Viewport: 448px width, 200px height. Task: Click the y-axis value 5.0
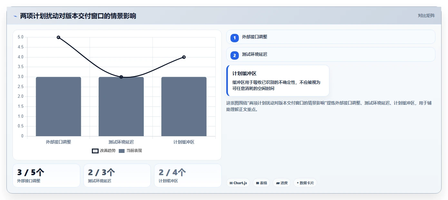click(21, 37)
